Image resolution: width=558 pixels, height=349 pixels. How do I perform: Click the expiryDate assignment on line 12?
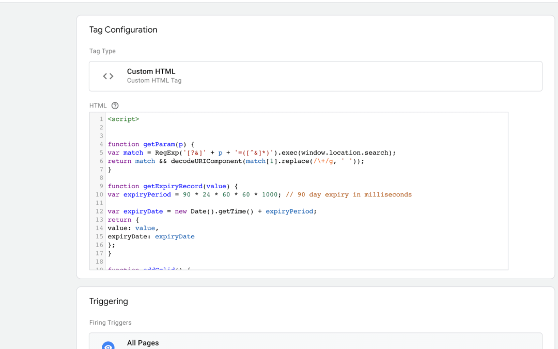143,211
